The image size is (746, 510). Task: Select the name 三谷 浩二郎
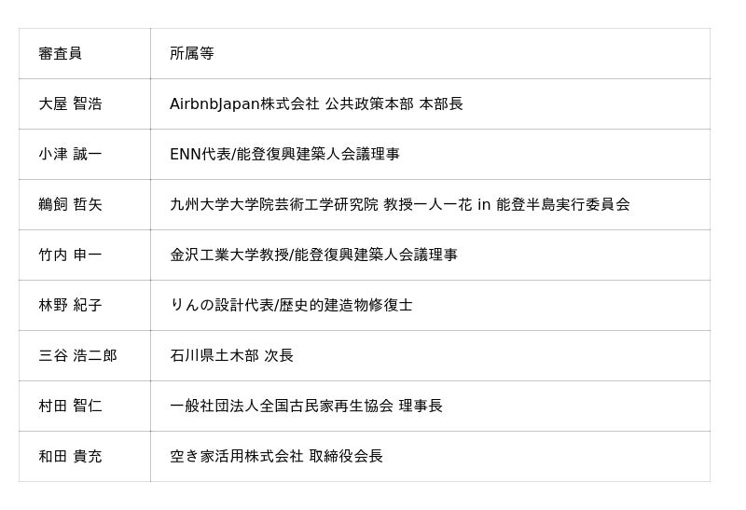[77, 356]
